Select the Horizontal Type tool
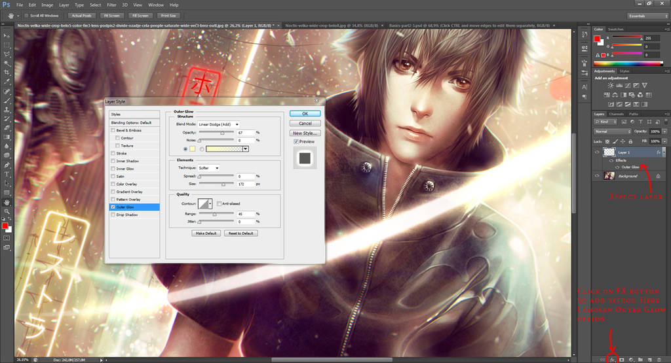The image size is (671, 363). point(7,174)
